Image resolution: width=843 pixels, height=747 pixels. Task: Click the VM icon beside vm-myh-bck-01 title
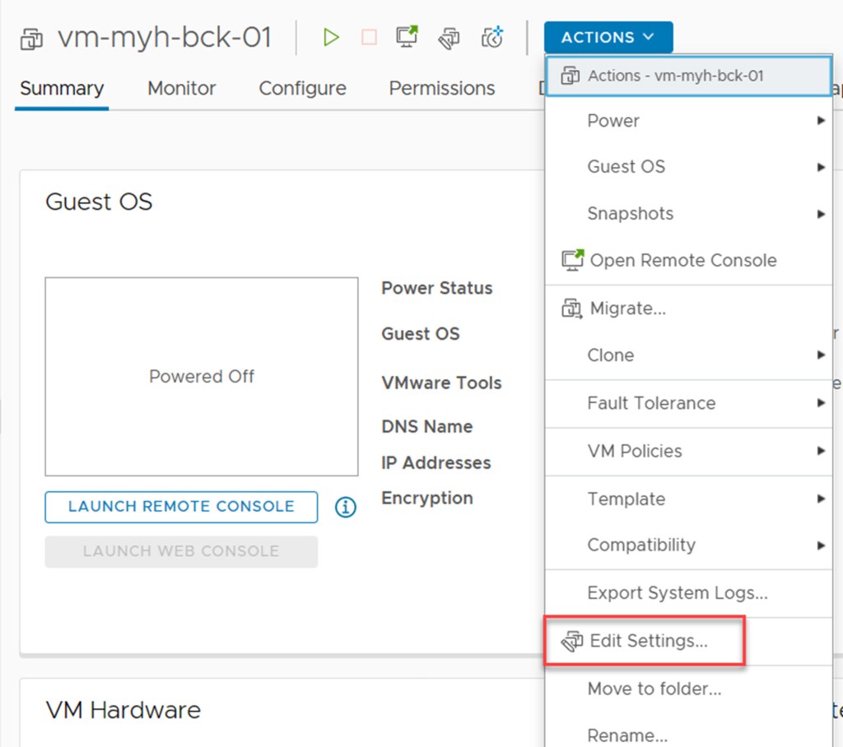point(31,39)
